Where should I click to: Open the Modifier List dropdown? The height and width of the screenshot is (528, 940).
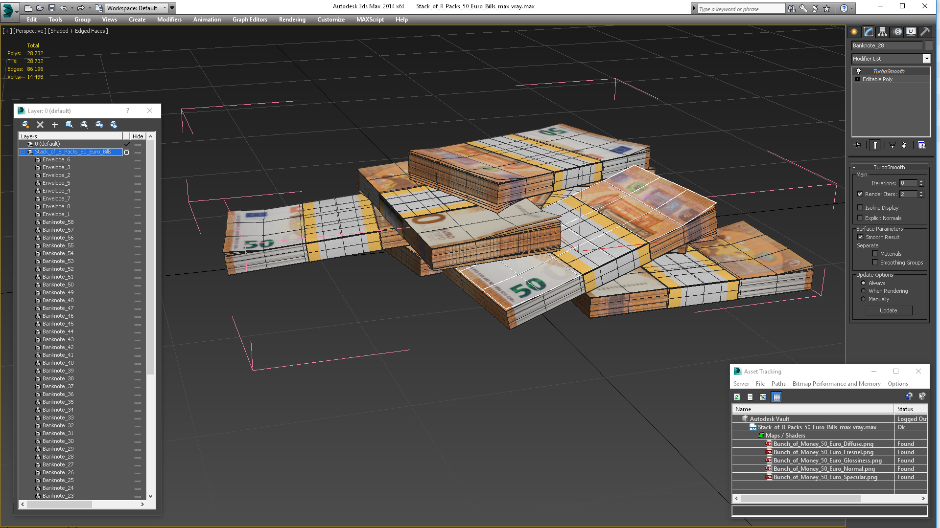point(926,59)
